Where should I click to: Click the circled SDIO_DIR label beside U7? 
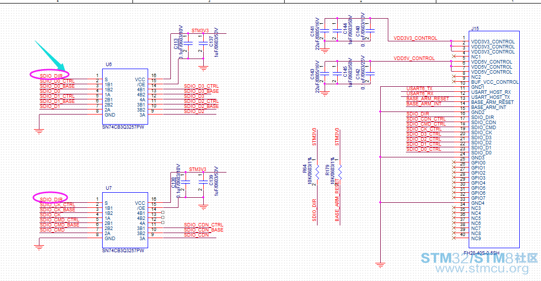pos(50,198)
